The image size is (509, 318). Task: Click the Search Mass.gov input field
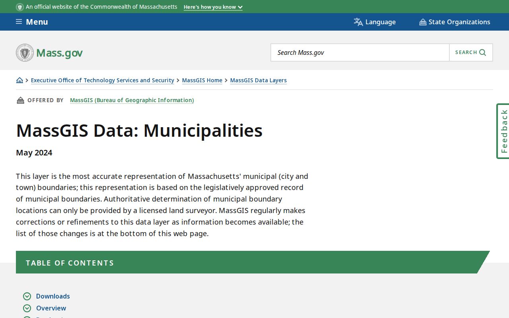click(360, 52)
